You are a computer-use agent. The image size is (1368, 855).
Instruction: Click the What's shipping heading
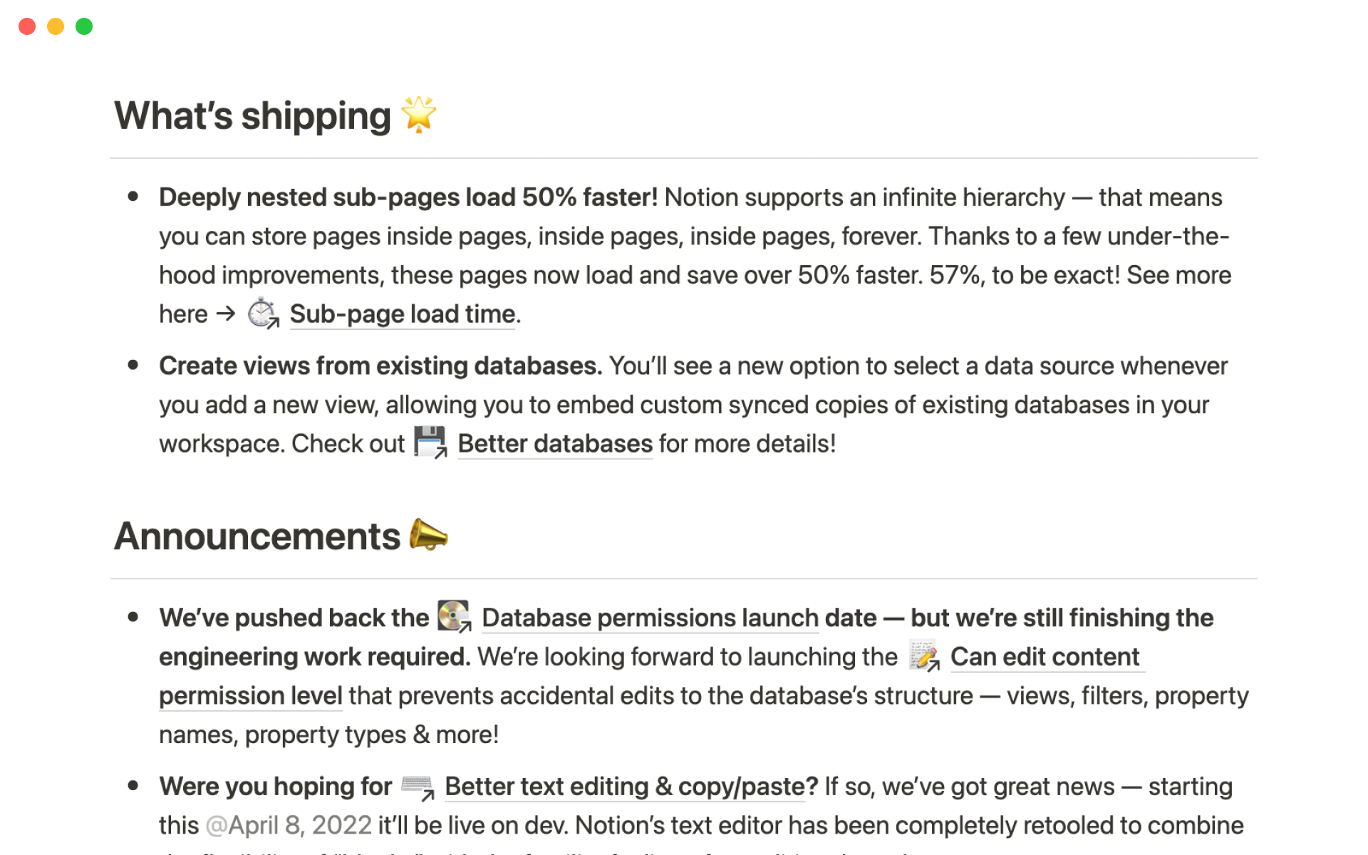[x=252, y=116]
